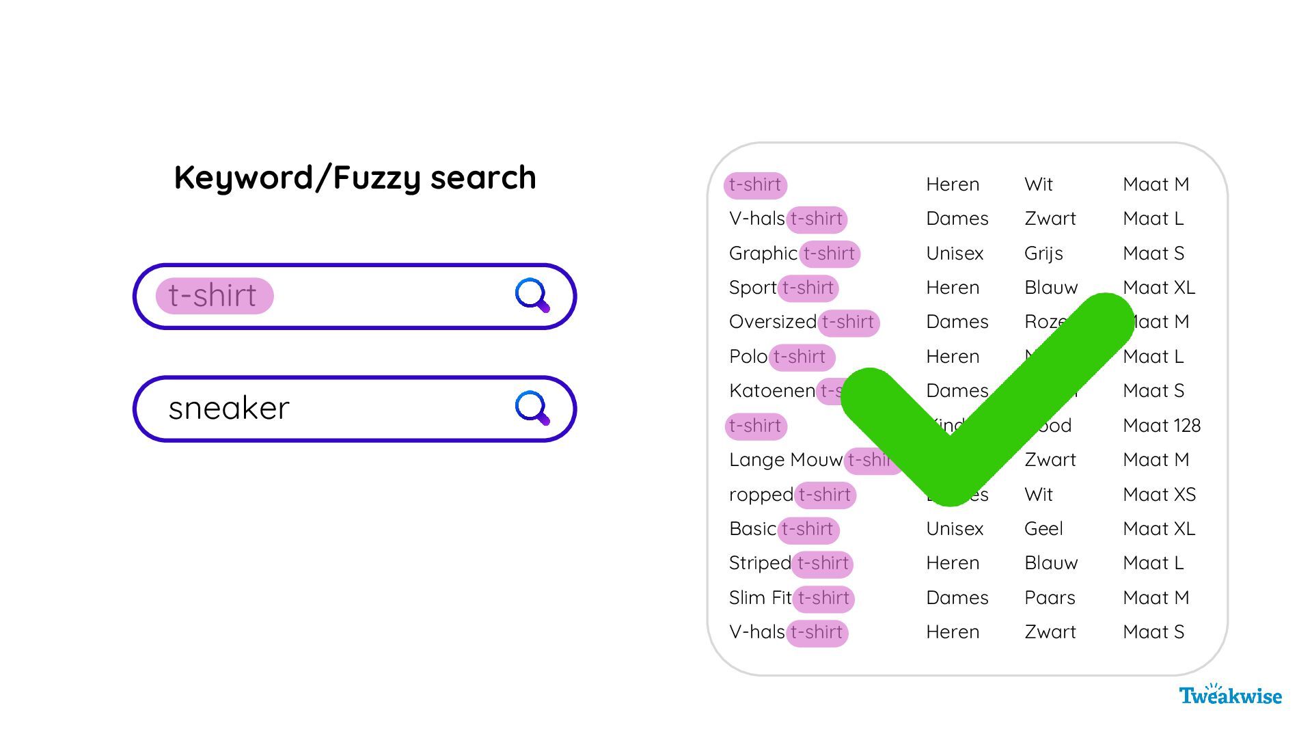The width and height of the screenshot is (1312, 738).
Task: Click the Keyword/Fuzzy search heading
Action: pos(355,177)
